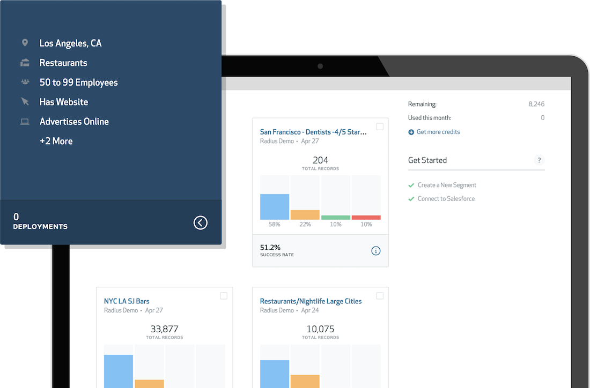The width and height of the screenshot is (590, 388).
Task: Open San Francisco - Dentists segment title
Action: (x=313, y=132)
